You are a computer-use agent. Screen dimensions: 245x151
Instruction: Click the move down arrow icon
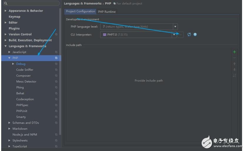point(234,70)
